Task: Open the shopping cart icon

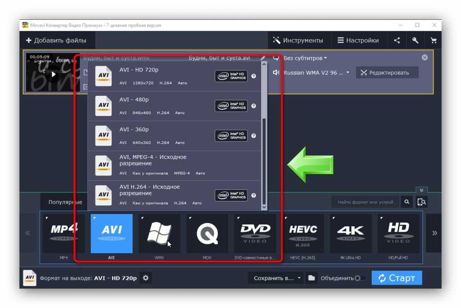Action: (434, 40)
